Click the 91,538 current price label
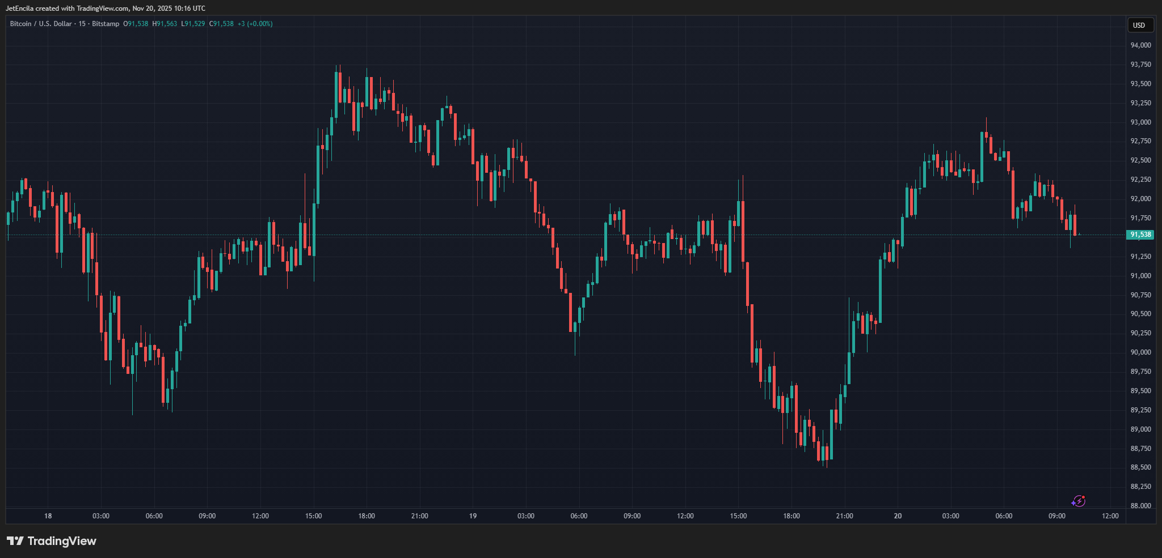Viewport: 1162px width, 558px height. [1140, 235]
